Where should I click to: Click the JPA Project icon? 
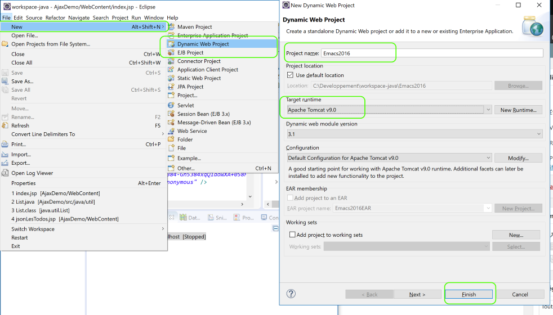point(171,87)
